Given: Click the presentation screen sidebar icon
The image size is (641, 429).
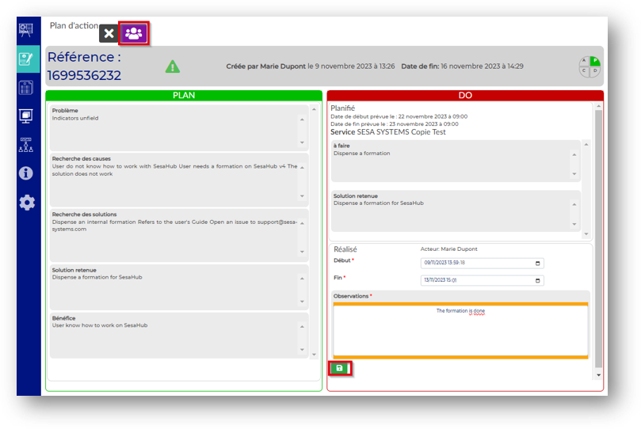Looking at the screenshot, I should [27, 116].
